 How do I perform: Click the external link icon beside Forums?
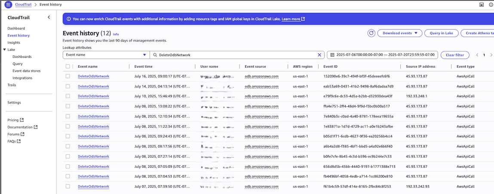coord(23,134)
